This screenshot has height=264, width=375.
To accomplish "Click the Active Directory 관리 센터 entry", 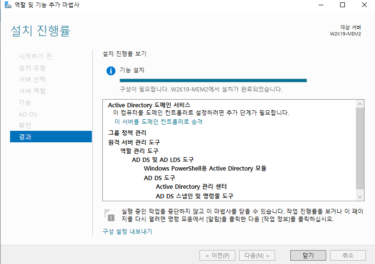I will [x=191, y=187].
